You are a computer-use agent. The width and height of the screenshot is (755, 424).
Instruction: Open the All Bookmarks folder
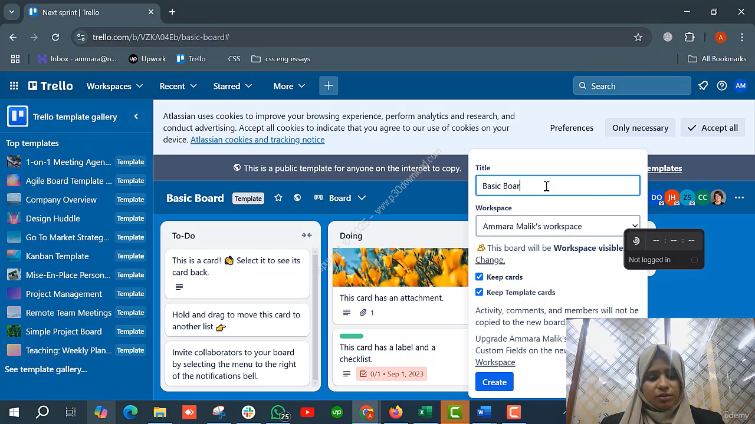click(x=717, y=59)
